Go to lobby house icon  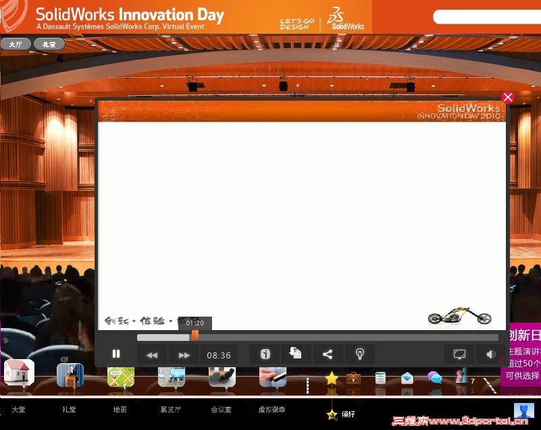pos(20,373)
